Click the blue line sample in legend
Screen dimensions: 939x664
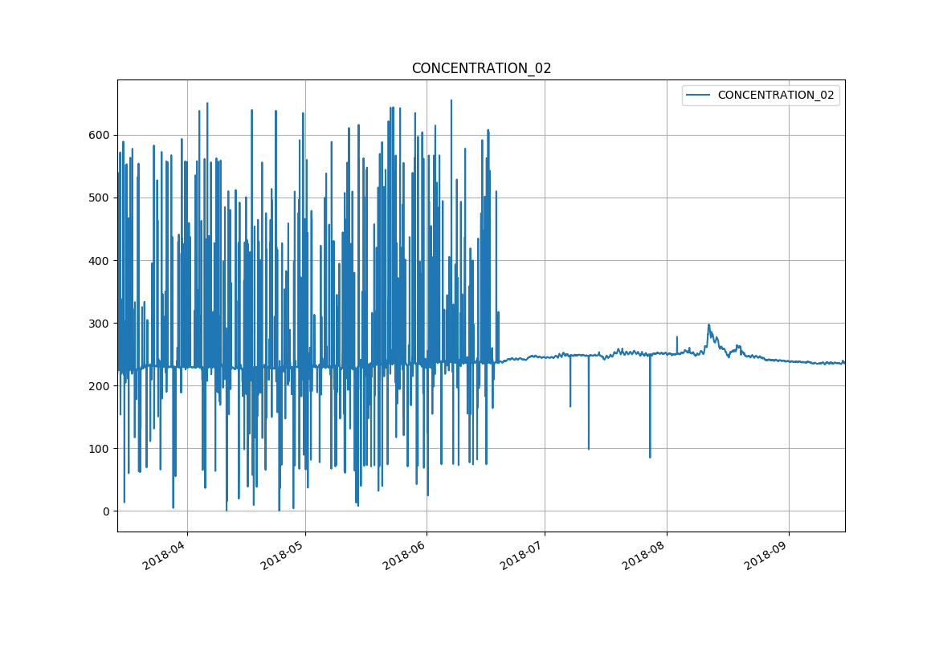[698, 96]
